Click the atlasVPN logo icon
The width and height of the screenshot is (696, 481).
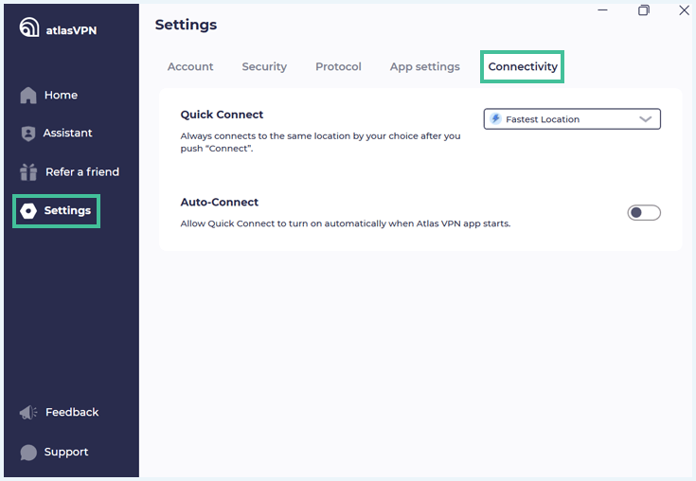[x=28, y=27]
